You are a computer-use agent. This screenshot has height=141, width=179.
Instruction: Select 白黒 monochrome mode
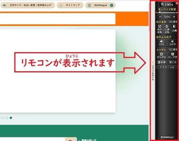tap(174, 29)
